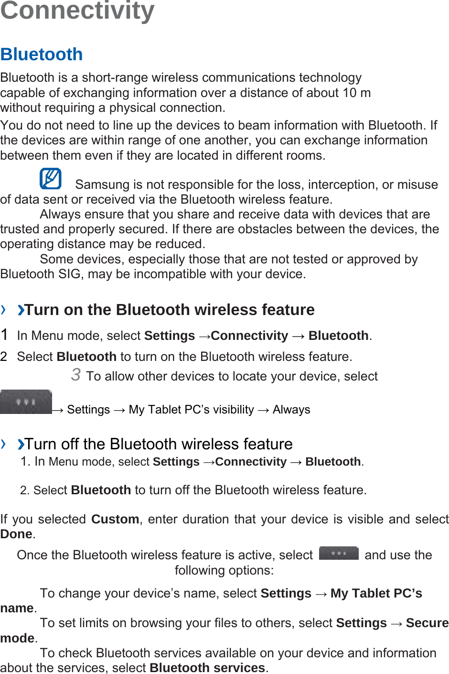This screenshot has height=674, width=449.
Task: Click the large step number 1 under "Turn on"
Action: (4, 335)
